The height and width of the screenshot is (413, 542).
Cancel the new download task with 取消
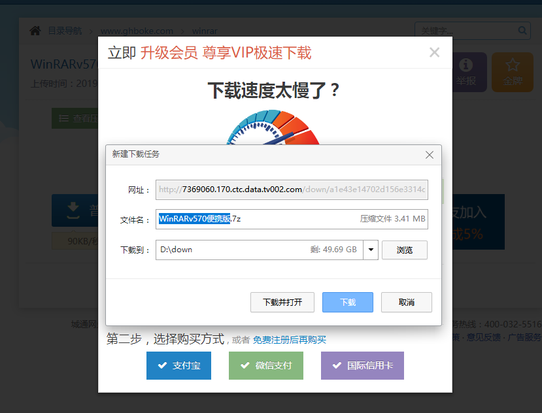pyautogui.click(x=406, y=302)
